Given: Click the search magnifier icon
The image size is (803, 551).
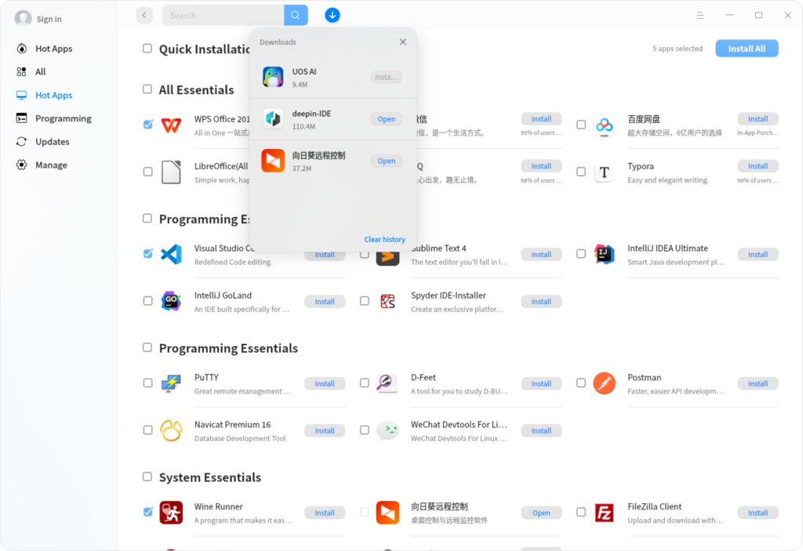Looking at the screenshot, I should coord(295,15).
